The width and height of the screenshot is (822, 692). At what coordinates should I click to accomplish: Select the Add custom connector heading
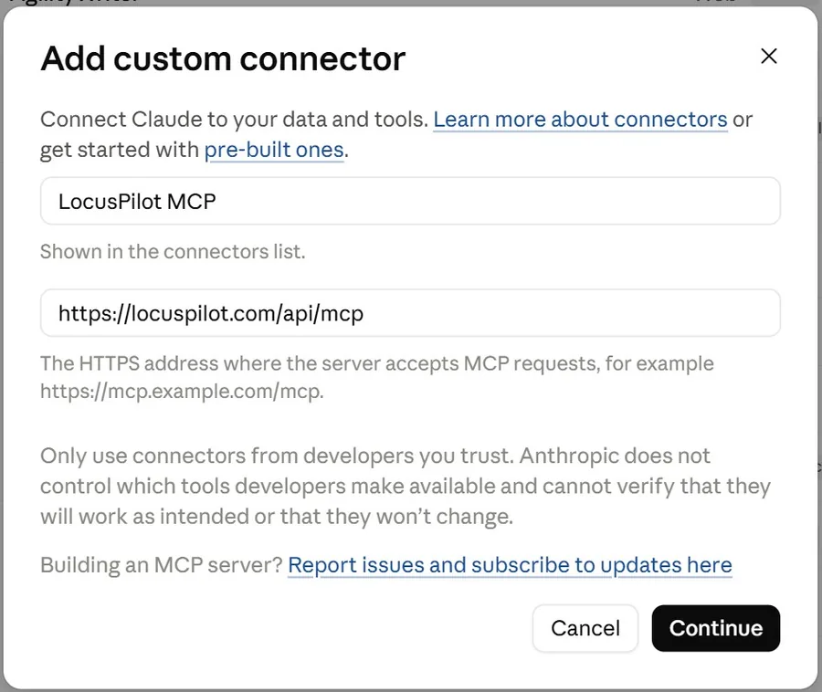pyautogui.click(x=224, y=58)
